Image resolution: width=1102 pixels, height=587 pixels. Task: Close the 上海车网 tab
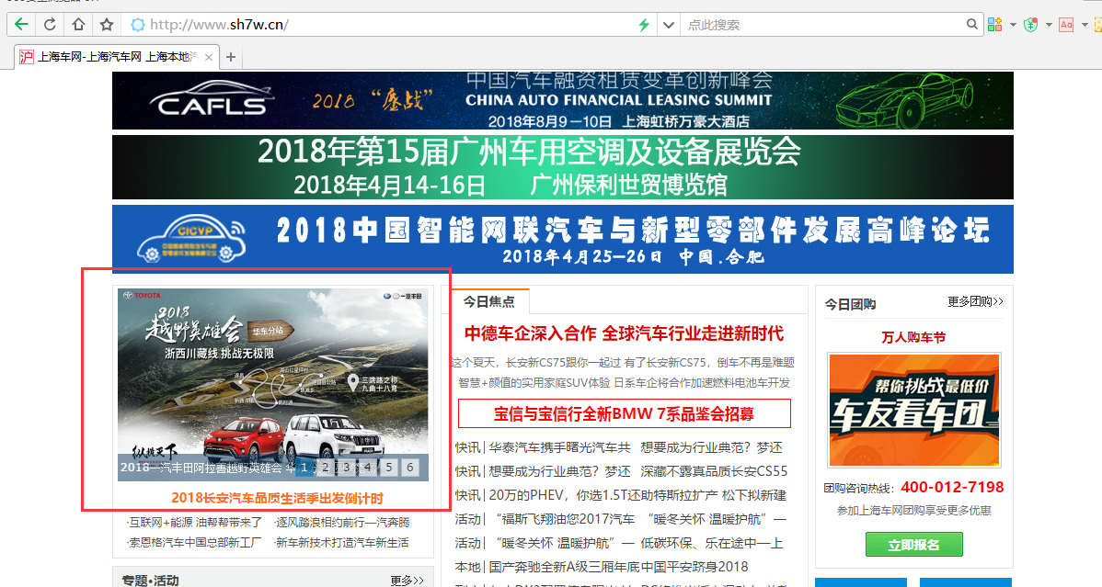point(209,57)
